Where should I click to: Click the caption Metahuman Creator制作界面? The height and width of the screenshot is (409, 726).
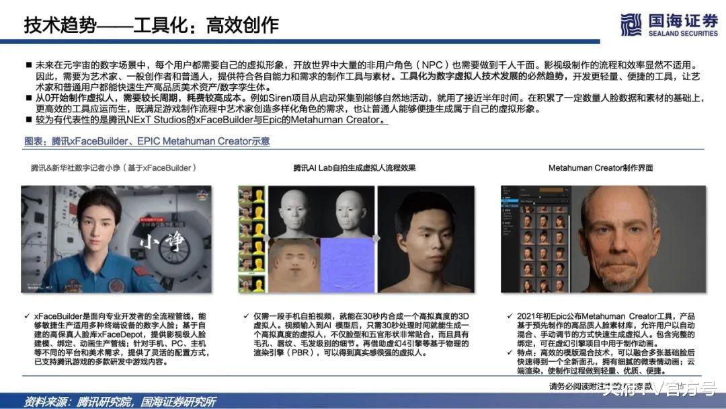pos(600,168)
